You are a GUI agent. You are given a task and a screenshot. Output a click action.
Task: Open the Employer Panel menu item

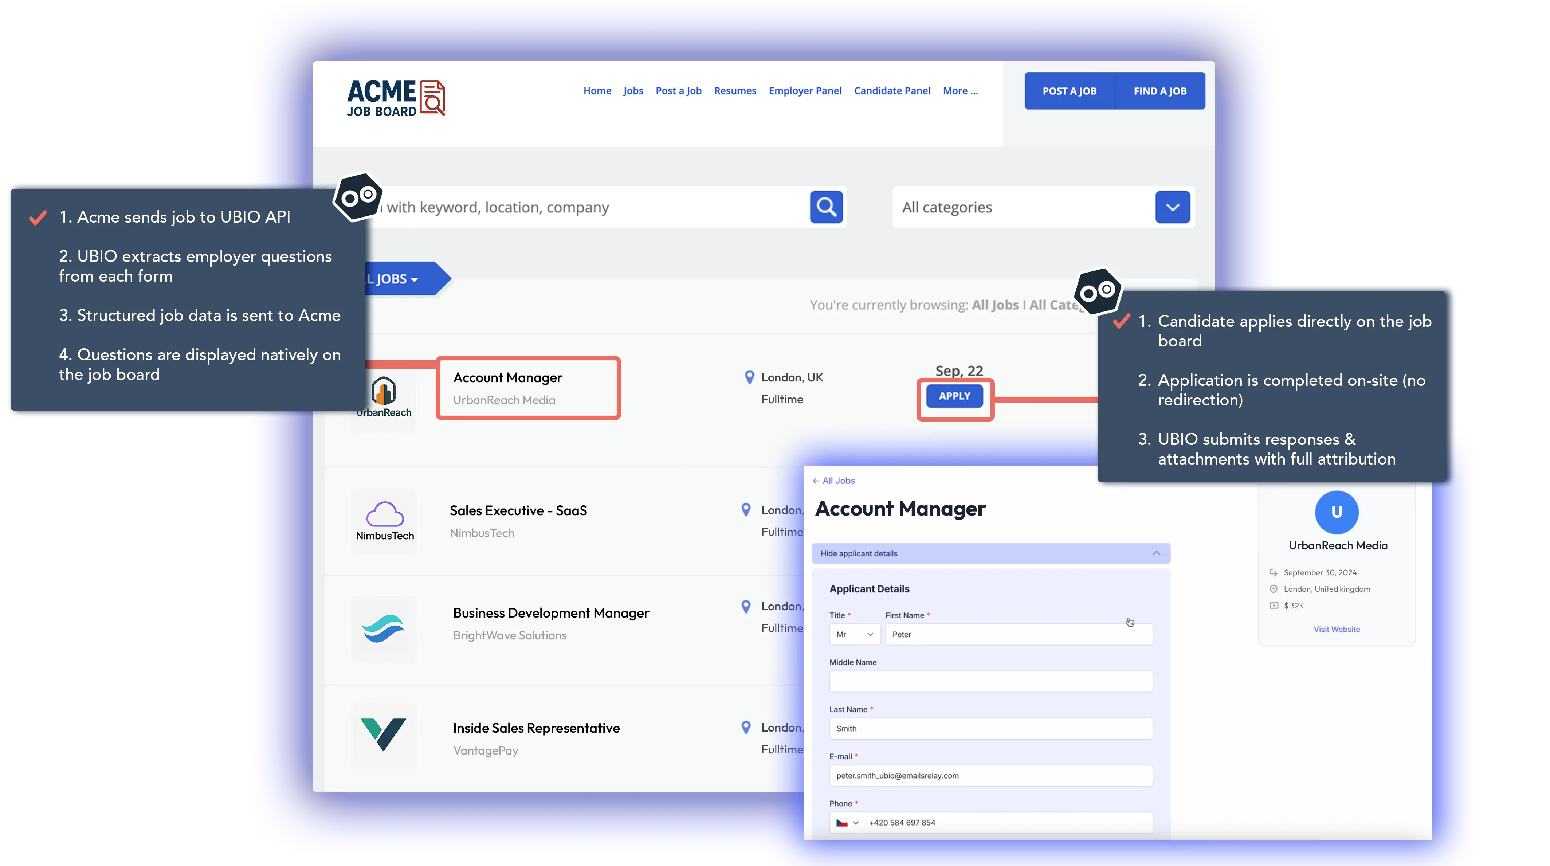click(x=804, y=90)
